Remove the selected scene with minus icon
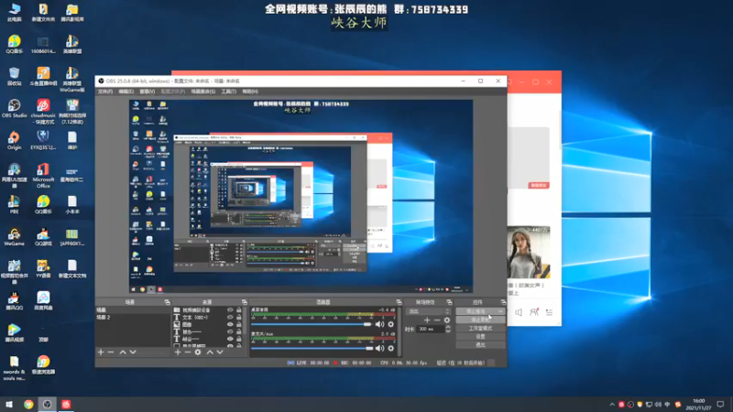 point(111,352)
